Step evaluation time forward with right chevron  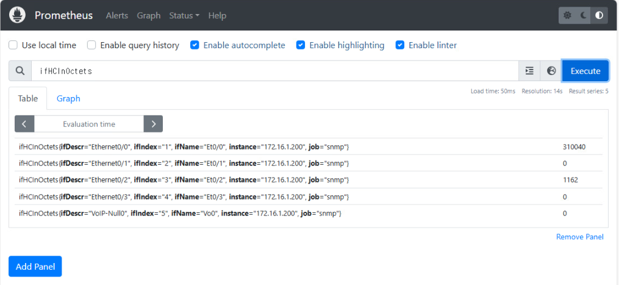(153, 124)
